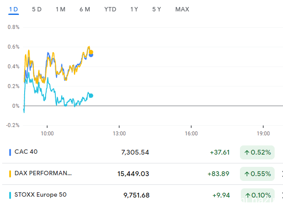The image size is (283, 205).
Task: Click the teal STOXX endpoint dot on chart
Action: coord(91,95)
